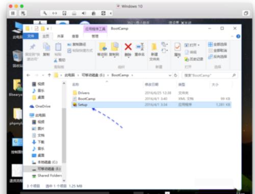Click the volume speaker icon in the VM toolbar

(84, 13)
